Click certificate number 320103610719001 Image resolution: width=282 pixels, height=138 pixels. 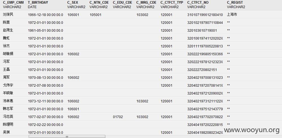click(202, 30)
